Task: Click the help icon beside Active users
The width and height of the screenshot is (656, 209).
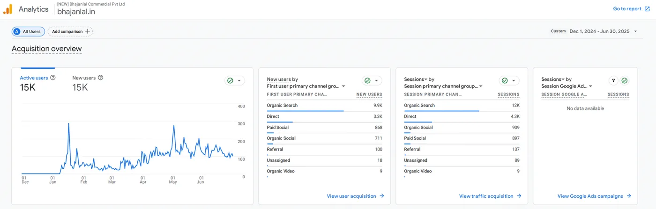Action: click(53, 78)
